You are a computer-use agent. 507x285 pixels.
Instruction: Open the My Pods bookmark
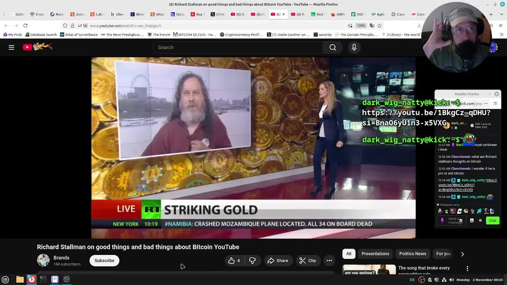12,35
